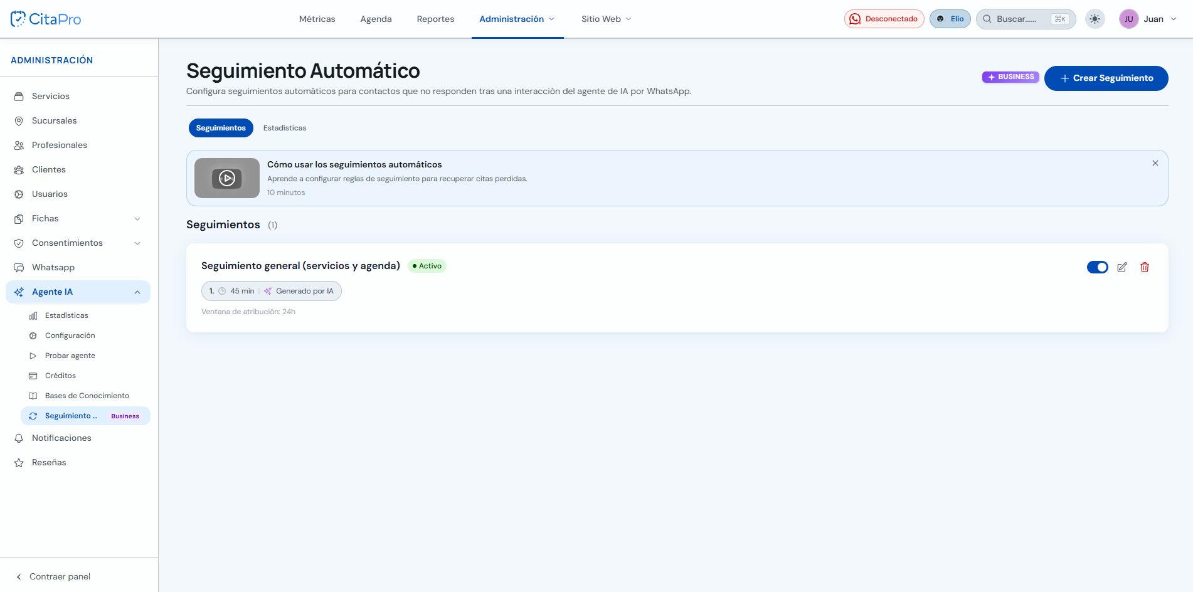Image resolution: width=1193 pixels, height=592 pixels.
Task: Click the BUSINESS plan badge
Action: pyautogui.click(x=1010, y=77)
